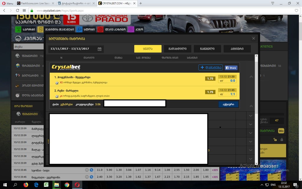Click the closed padlock icon in the bet slip
This screenshot has width=302, height=189.
282,139
